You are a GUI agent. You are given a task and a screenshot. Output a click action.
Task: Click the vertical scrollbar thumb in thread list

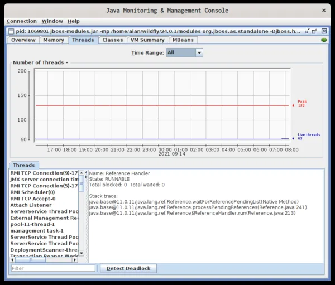[x=82, y=183]
